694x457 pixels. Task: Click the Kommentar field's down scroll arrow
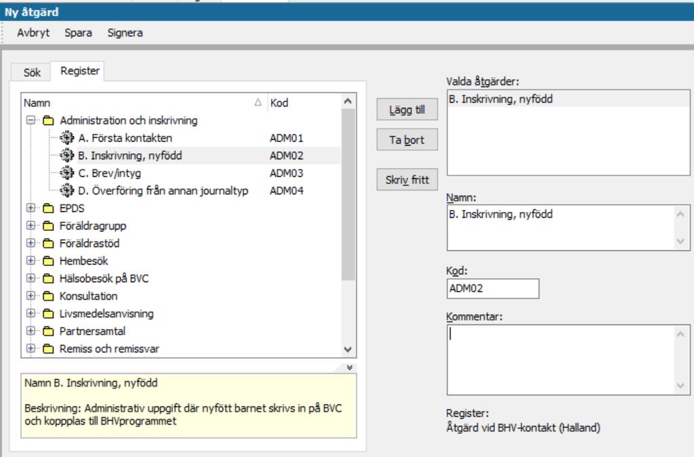pyautogui.click(x=680, y=385)
